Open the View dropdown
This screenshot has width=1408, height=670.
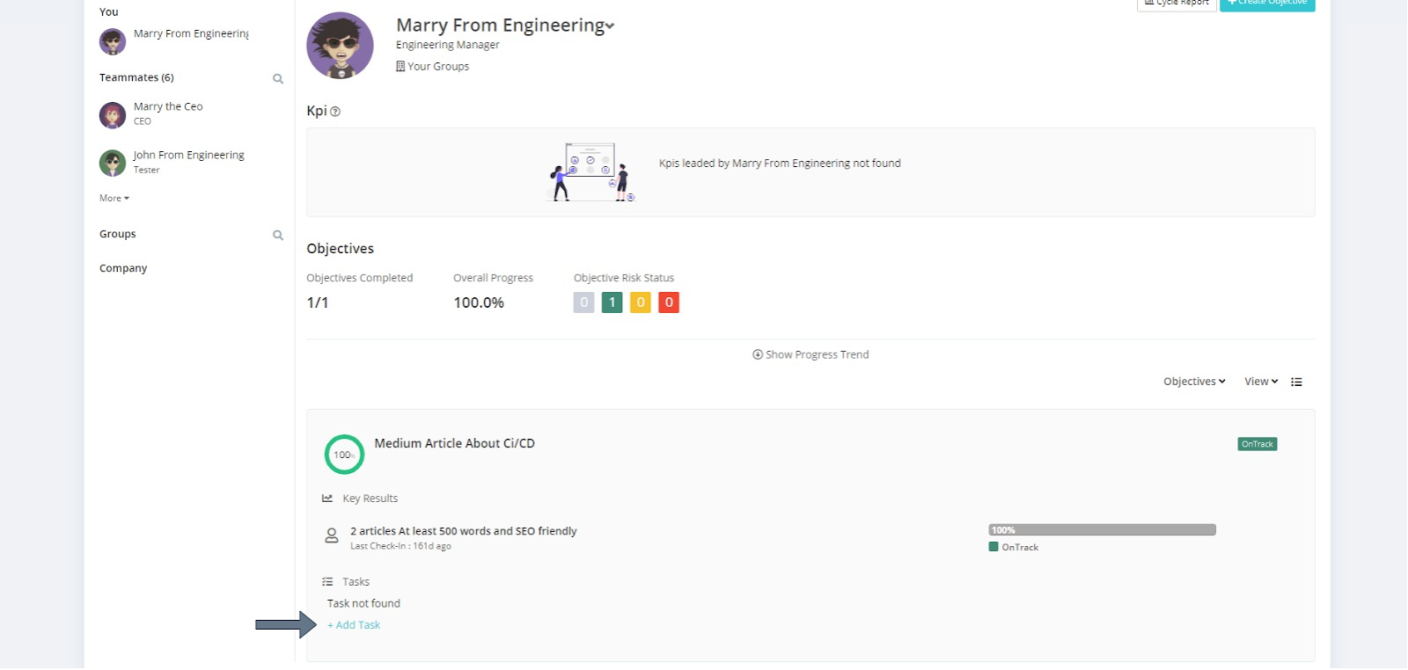1261,382
